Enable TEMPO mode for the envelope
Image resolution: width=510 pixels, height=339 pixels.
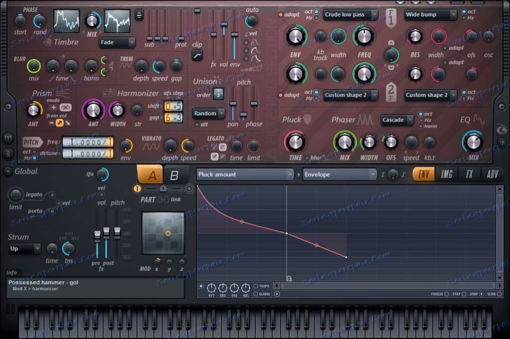pos(257,286)
